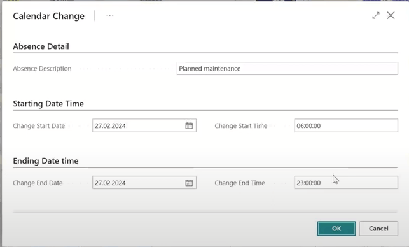Open calendar picker for Change End Date
The height and width of the screenshot is (247, 409).
pos(189,183)
